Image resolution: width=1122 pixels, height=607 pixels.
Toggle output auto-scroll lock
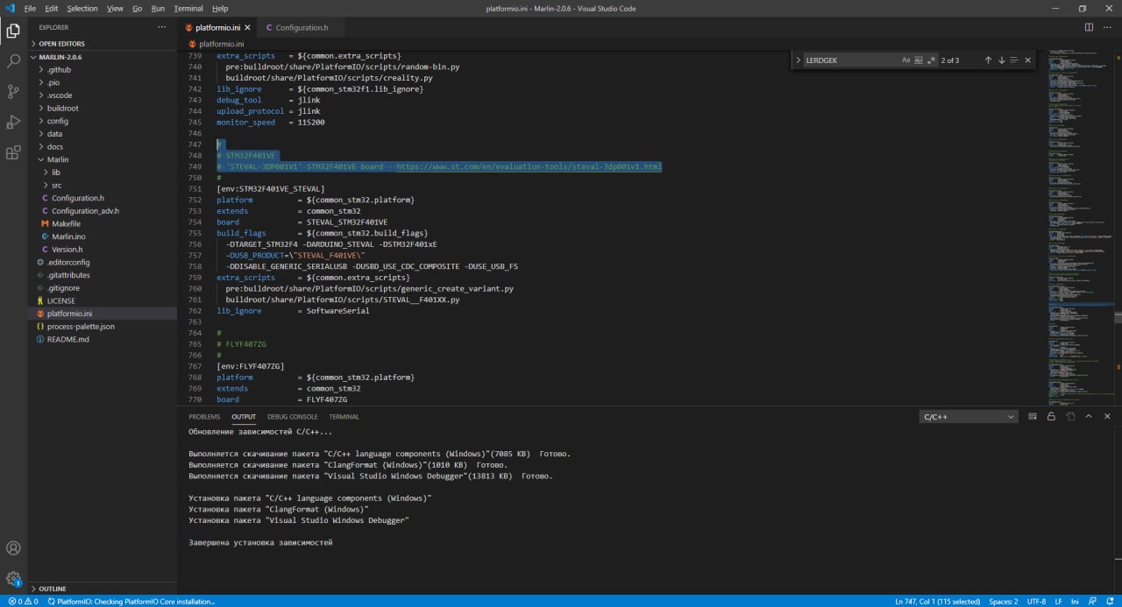pyautogui.click(x=1051, y=417)
